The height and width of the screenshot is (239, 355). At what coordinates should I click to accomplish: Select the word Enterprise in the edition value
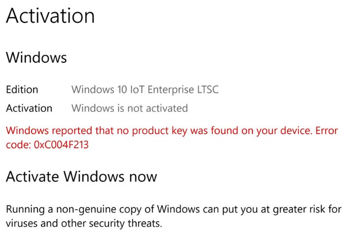click(171, 90)
